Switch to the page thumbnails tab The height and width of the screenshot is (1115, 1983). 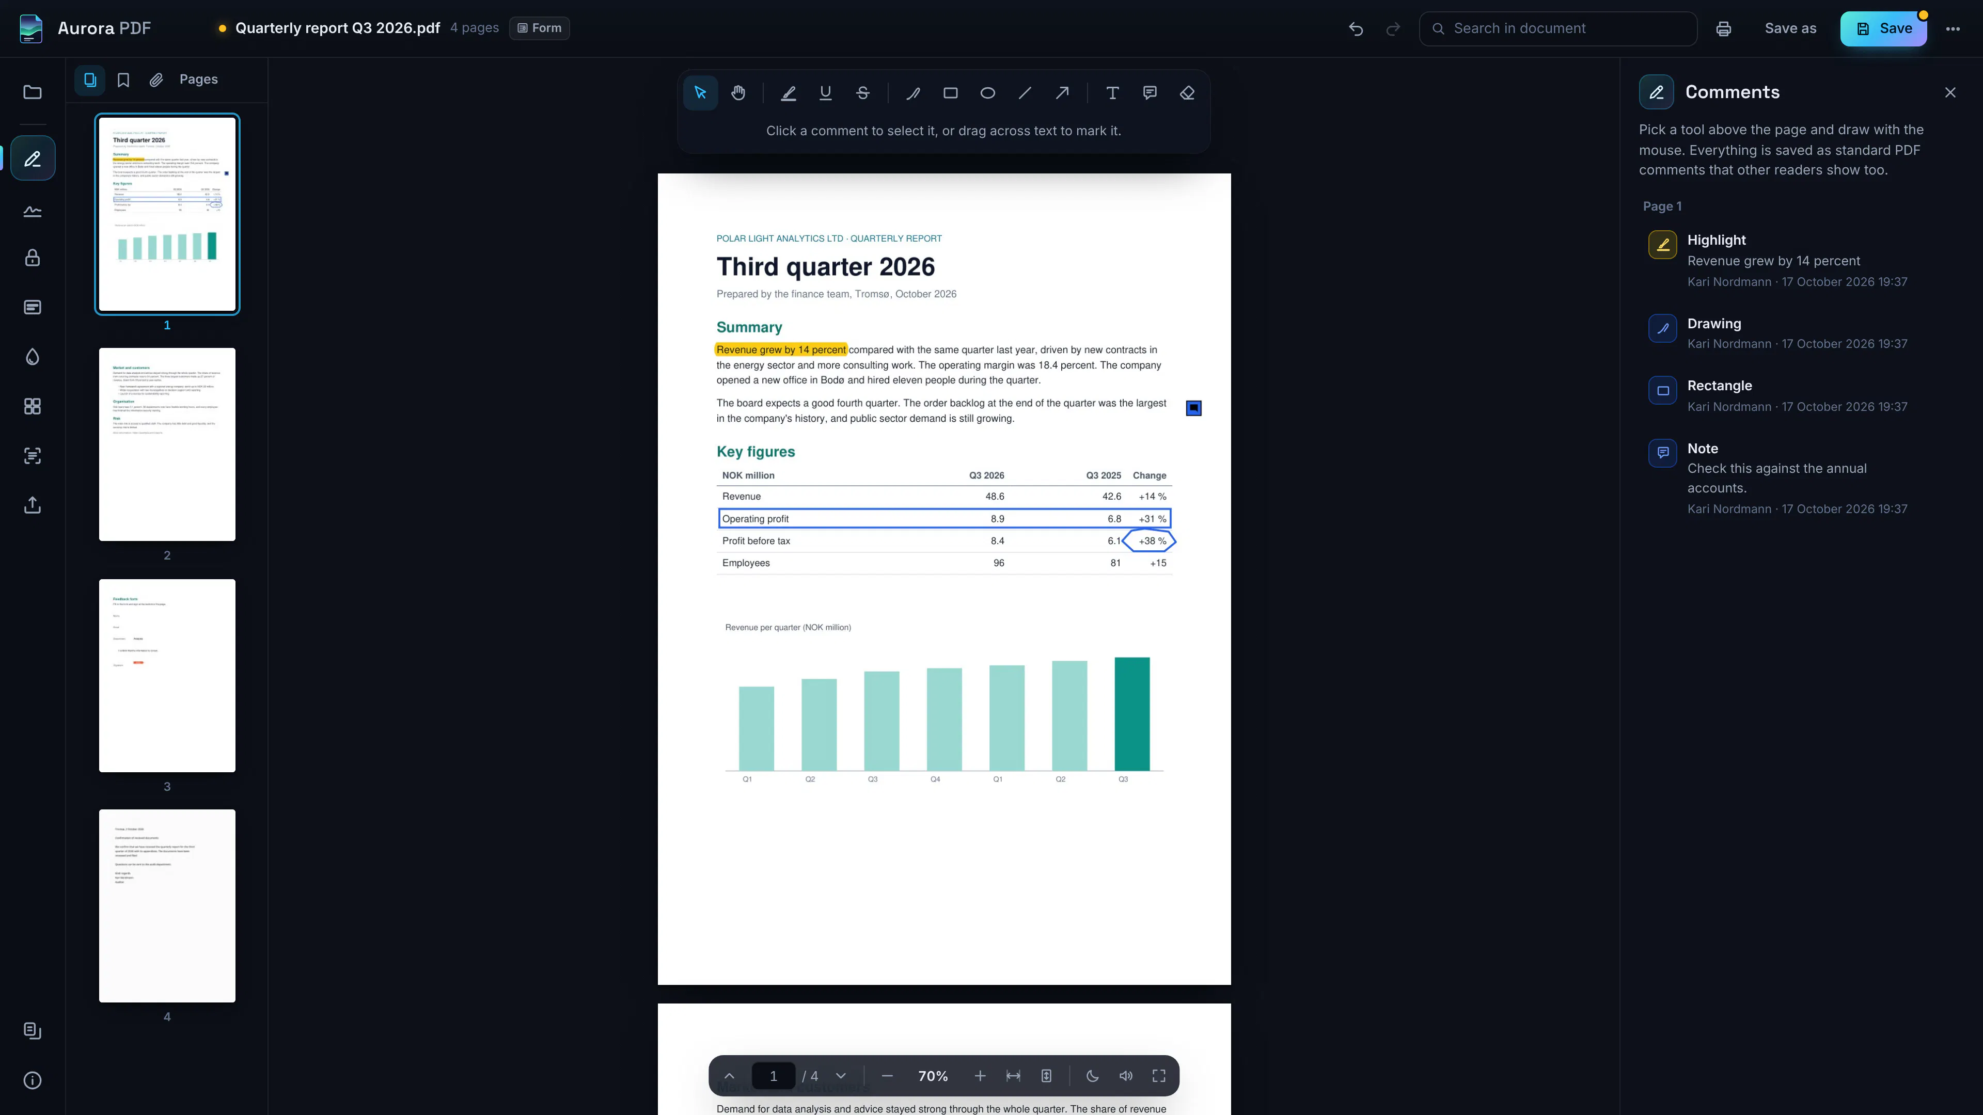90,80
